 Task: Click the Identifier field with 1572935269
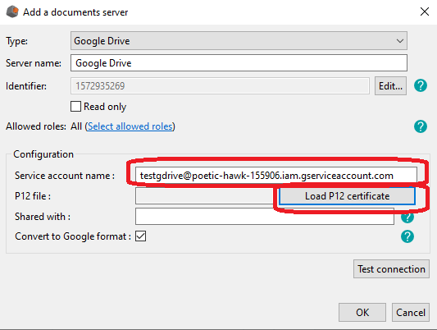pyautogui.click(x=220, y=86)
